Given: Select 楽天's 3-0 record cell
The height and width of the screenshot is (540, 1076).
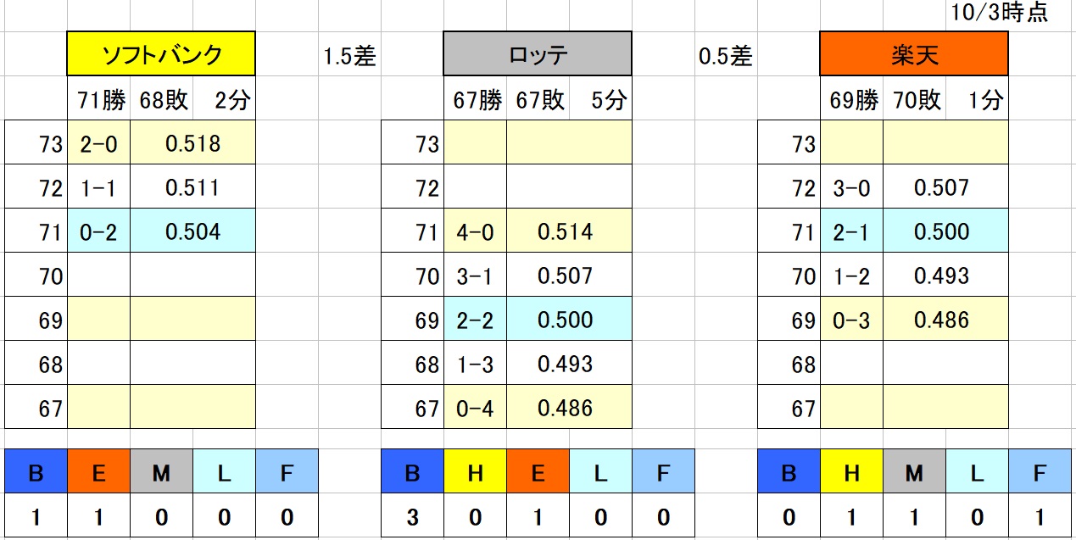Looking at the screenshot, I should pos(851,187).
